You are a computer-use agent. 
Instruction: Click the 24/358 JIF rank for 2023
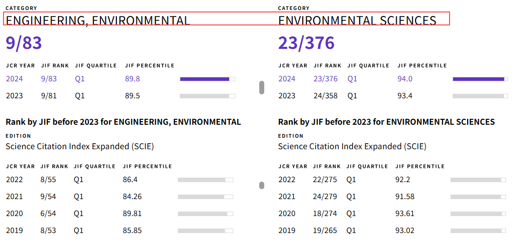(325, 96)
